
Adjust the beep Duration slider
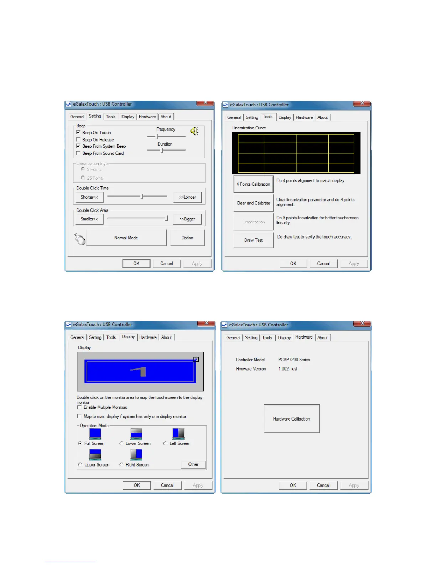166,150
